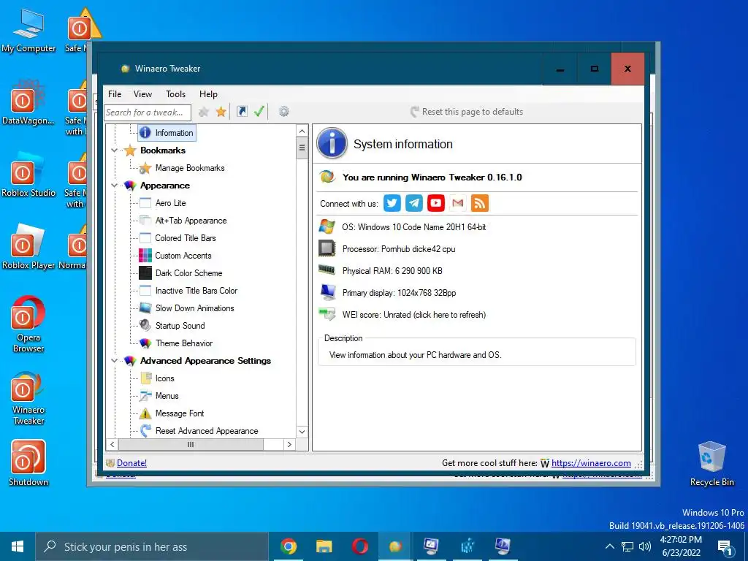748x561 pixels.
Task: Open the Help menu
Action: pyautogui.click(x=208, y=94)
